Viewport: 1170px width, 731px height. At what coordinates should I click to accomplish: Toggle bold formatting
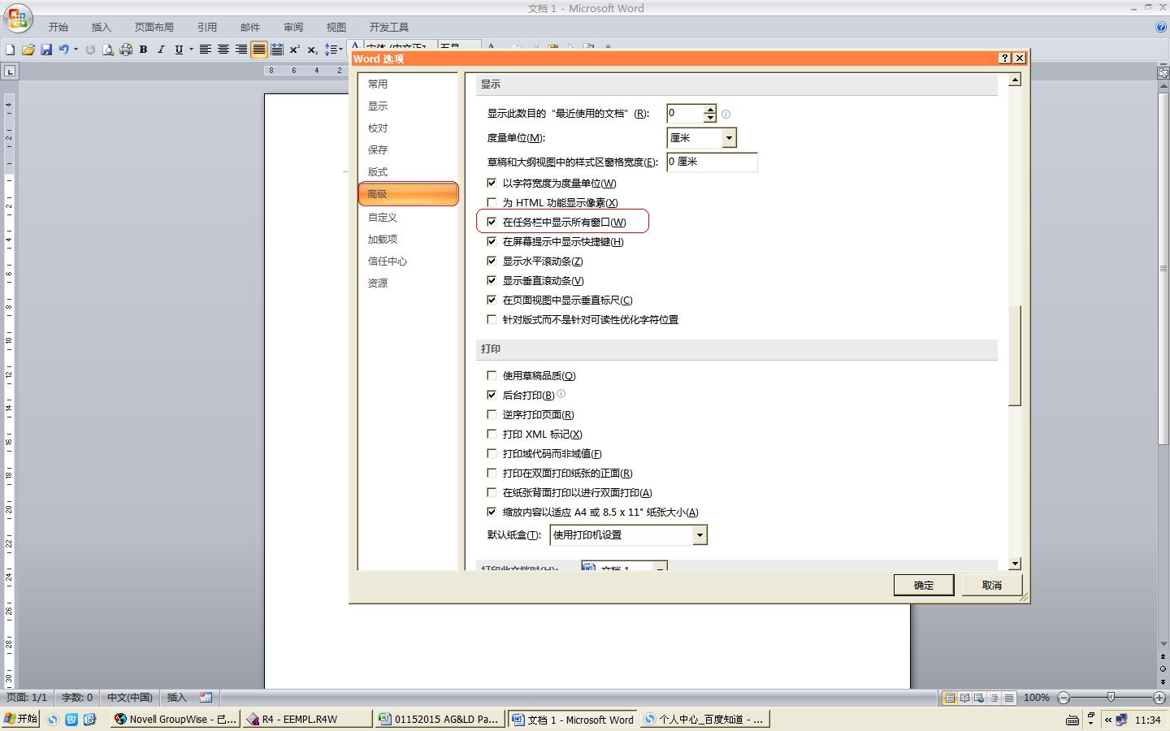[143, 50]
